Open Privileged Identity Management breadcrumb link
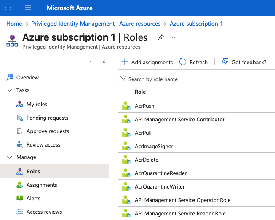Screen dimensions: 275x220 [96, 24]
